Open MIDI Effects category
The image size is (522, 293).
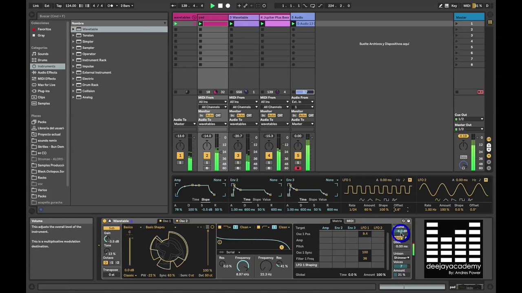(46, 79)
